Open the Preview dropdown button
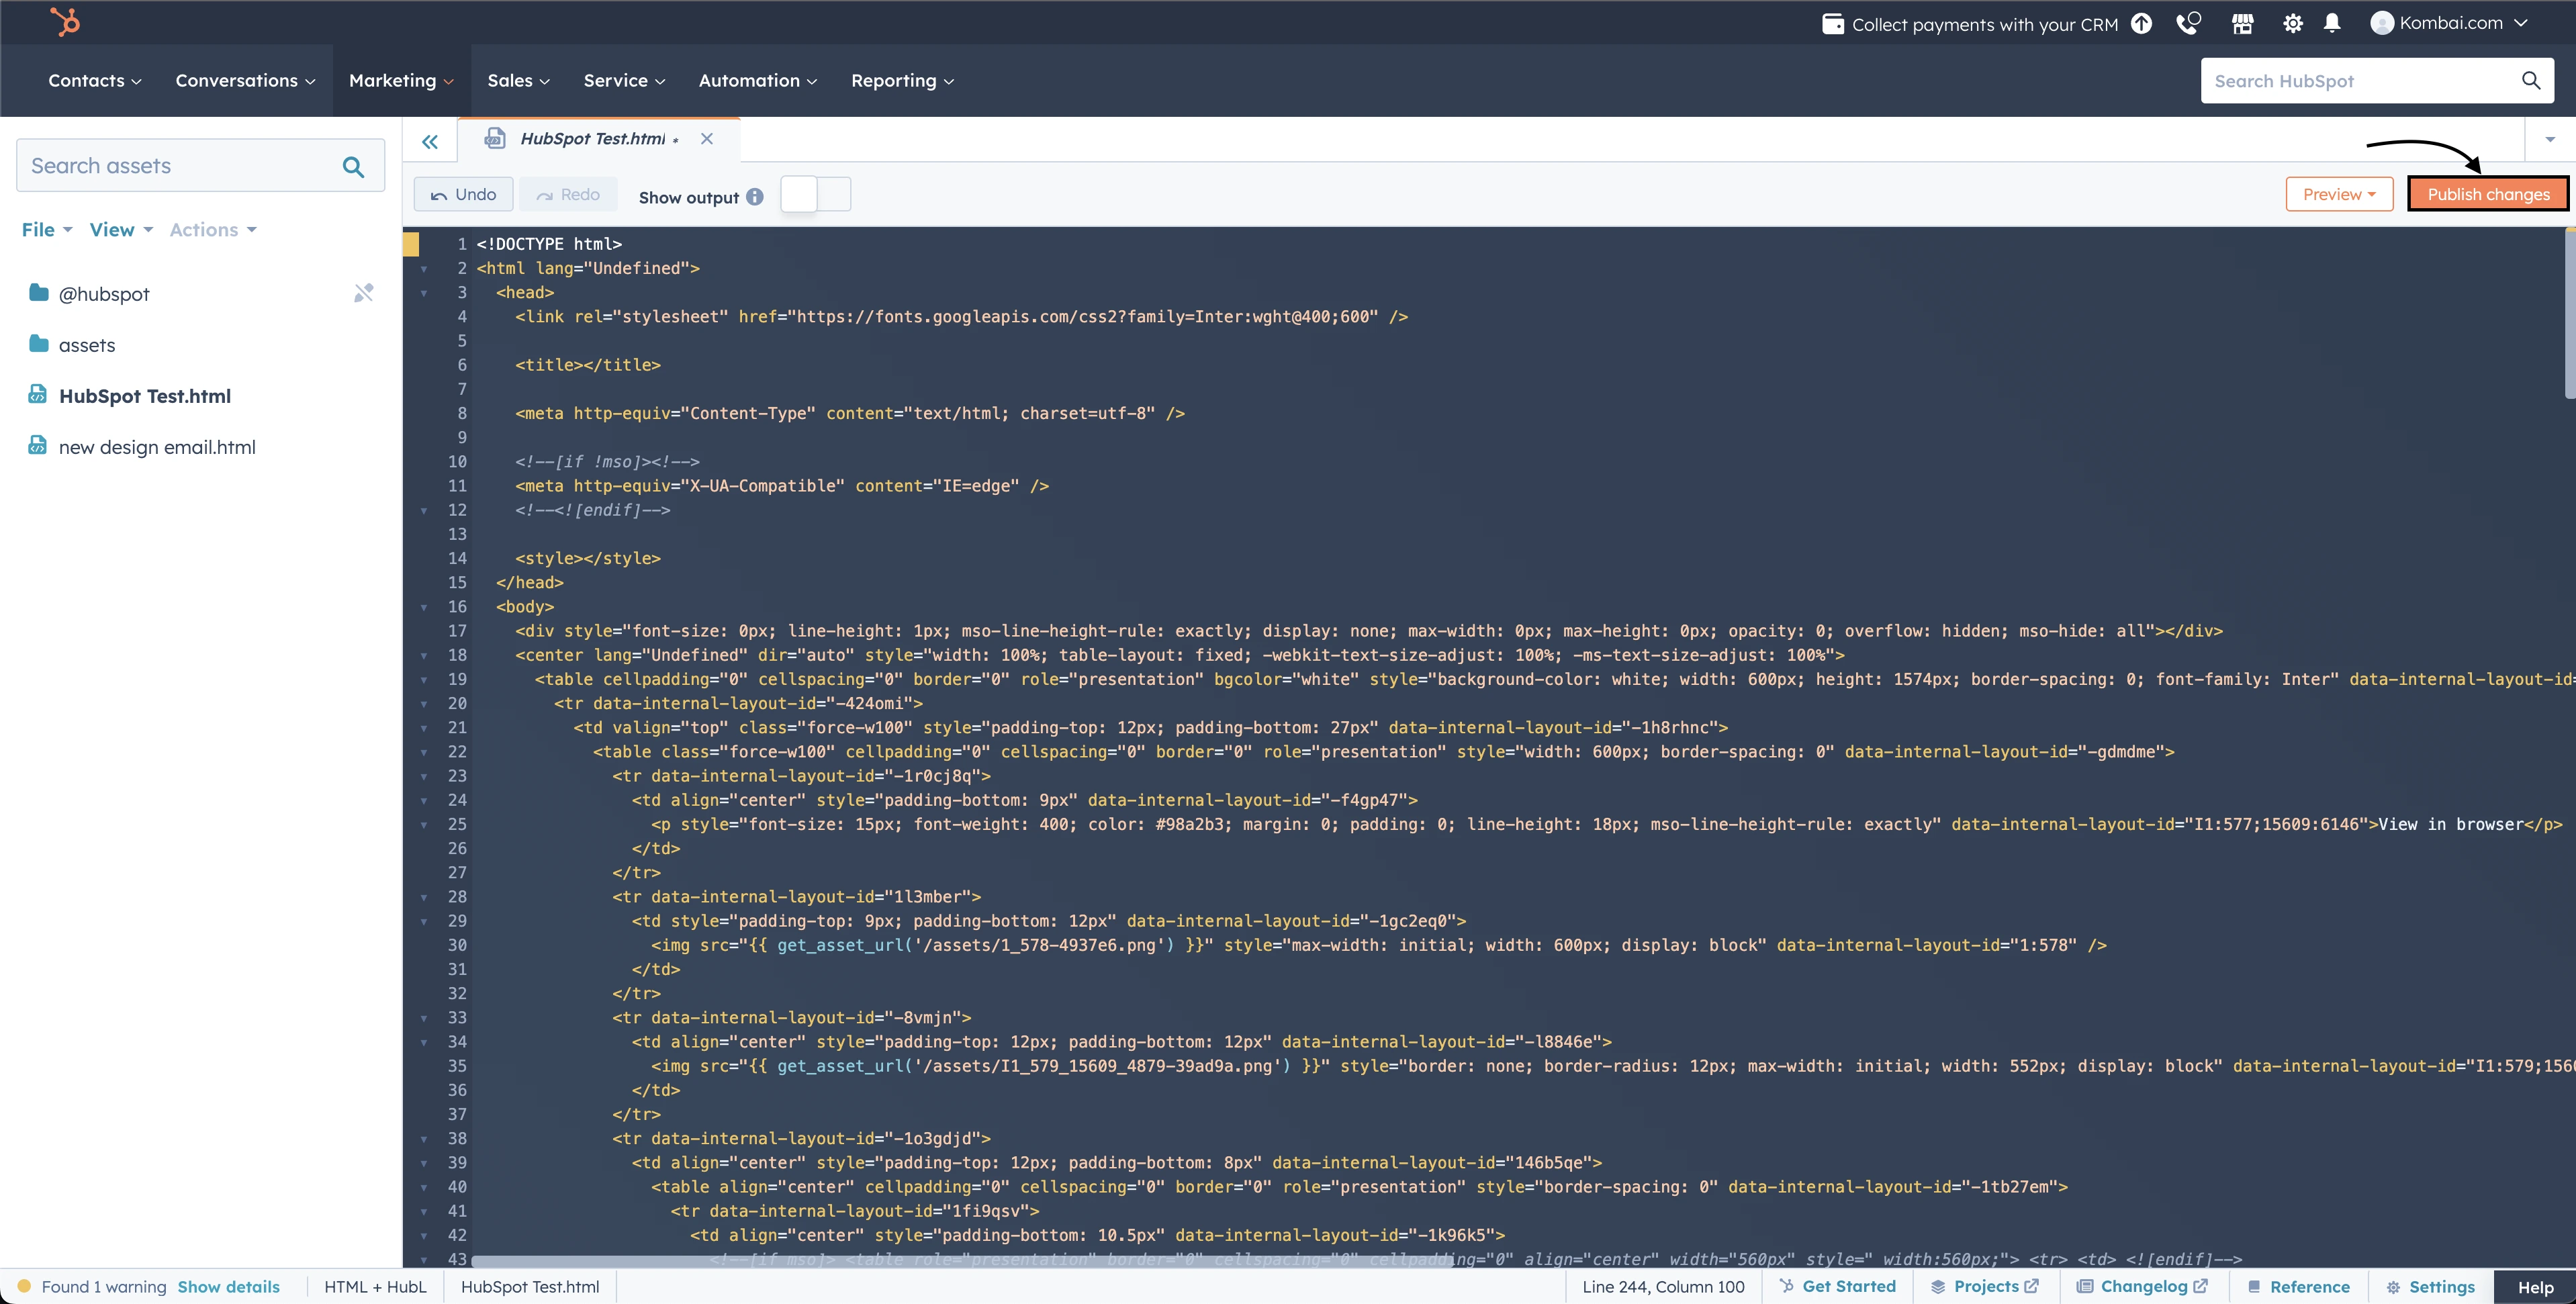The image size is (2576, 1304). click(x=2339, y=194)
